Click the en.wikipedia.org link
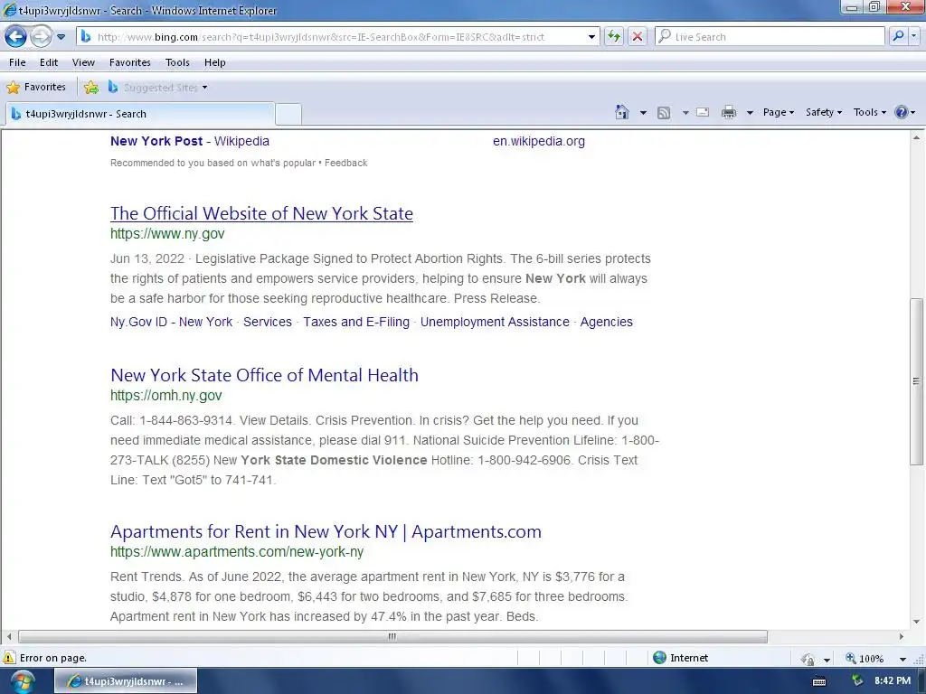The width and height of the screenshot is (926, 694). 539,141
